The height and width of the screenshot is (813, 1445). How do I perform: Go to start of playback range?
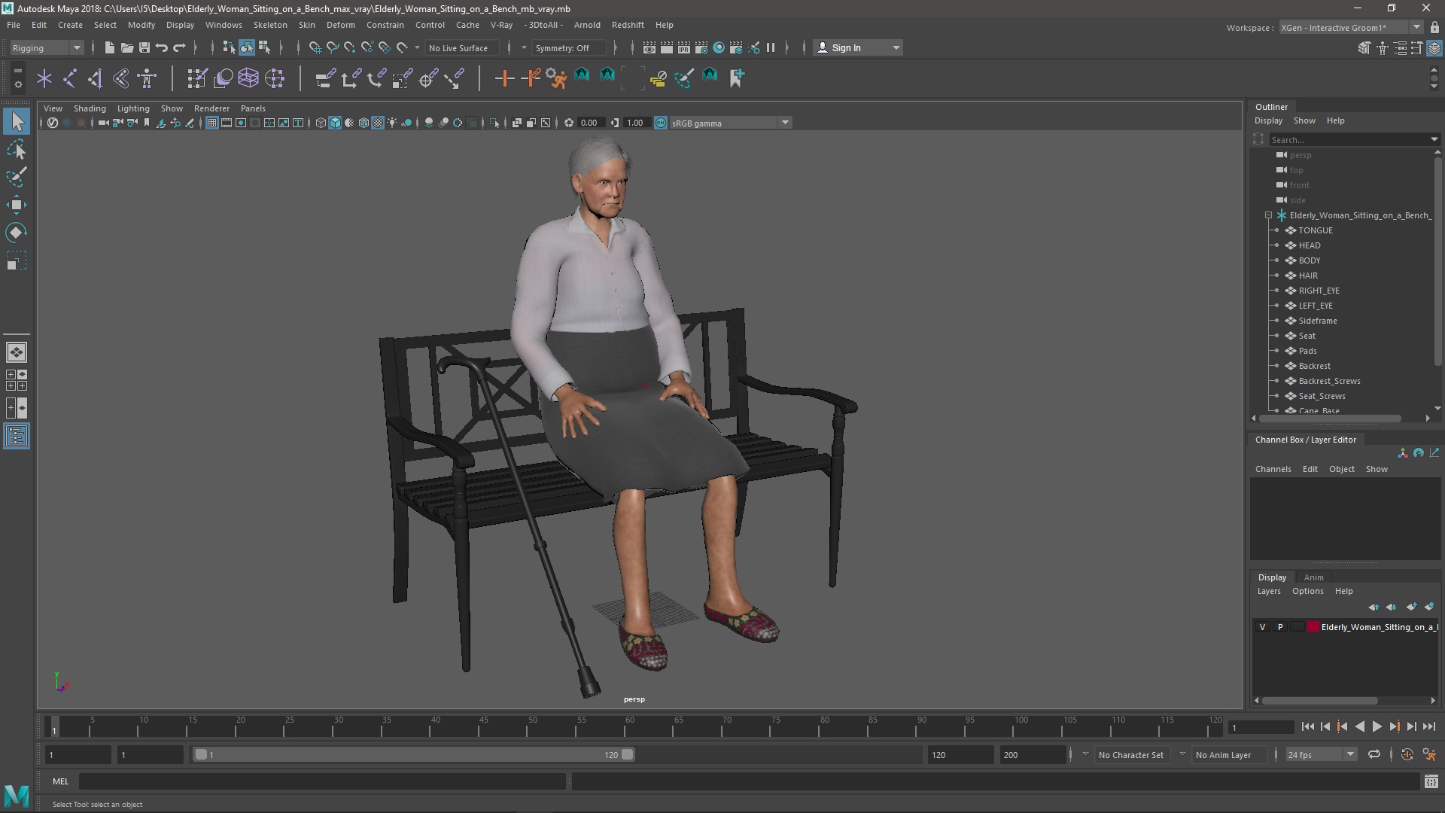pos(1307,726)
